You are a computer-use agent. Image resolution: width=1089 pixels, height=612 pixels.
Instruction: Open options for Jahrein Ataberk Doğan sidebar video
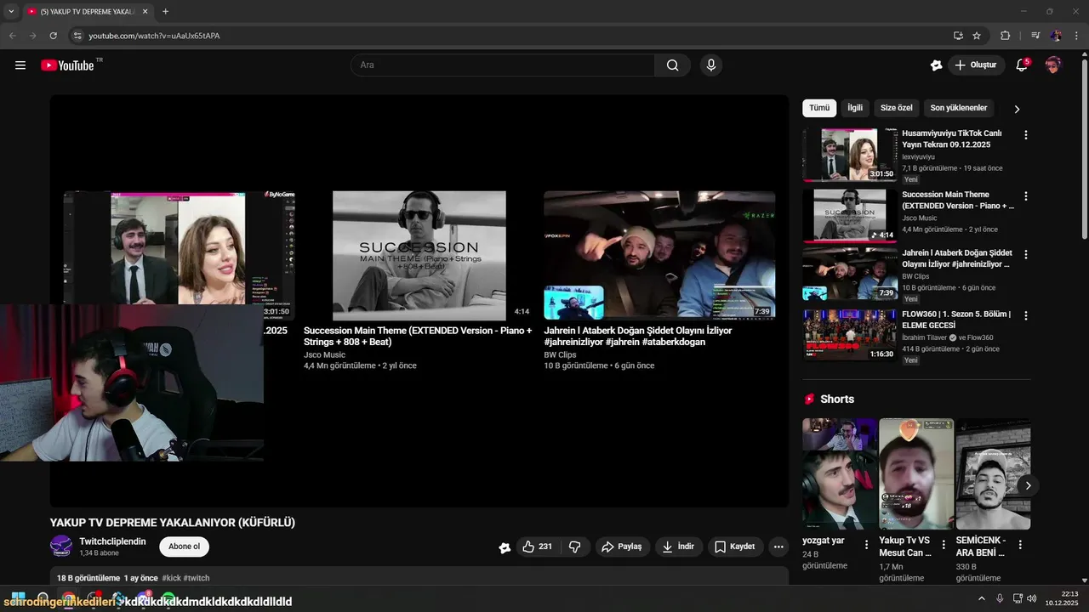[x=1026, y=255]
